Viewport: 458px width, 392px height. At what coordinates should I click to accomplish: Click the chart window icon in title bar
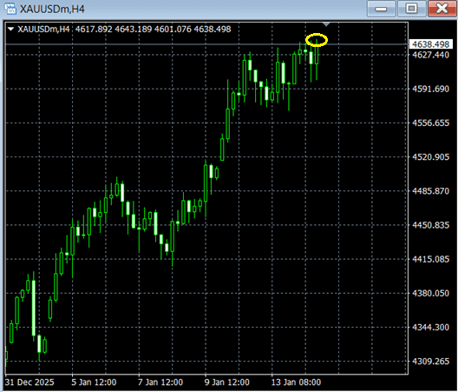(x=10, y=9)
